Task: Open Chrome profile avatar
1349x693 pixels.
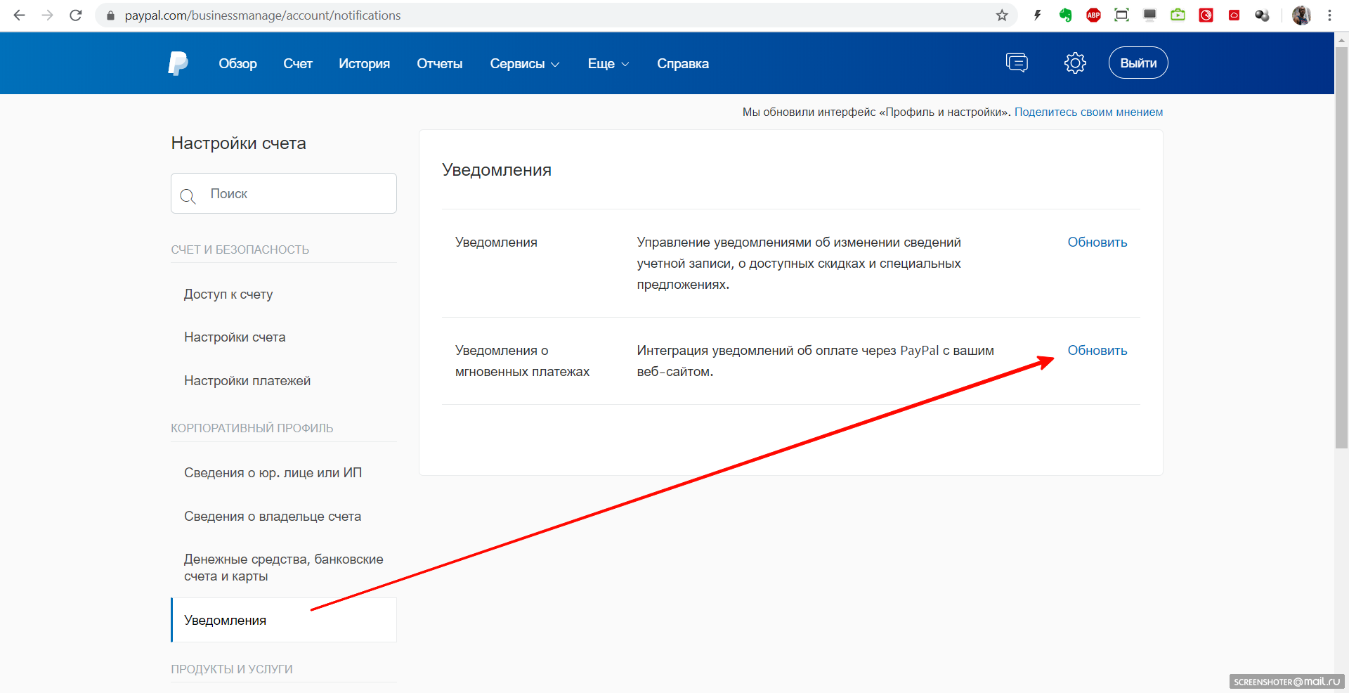Action: click(1301, 15)
